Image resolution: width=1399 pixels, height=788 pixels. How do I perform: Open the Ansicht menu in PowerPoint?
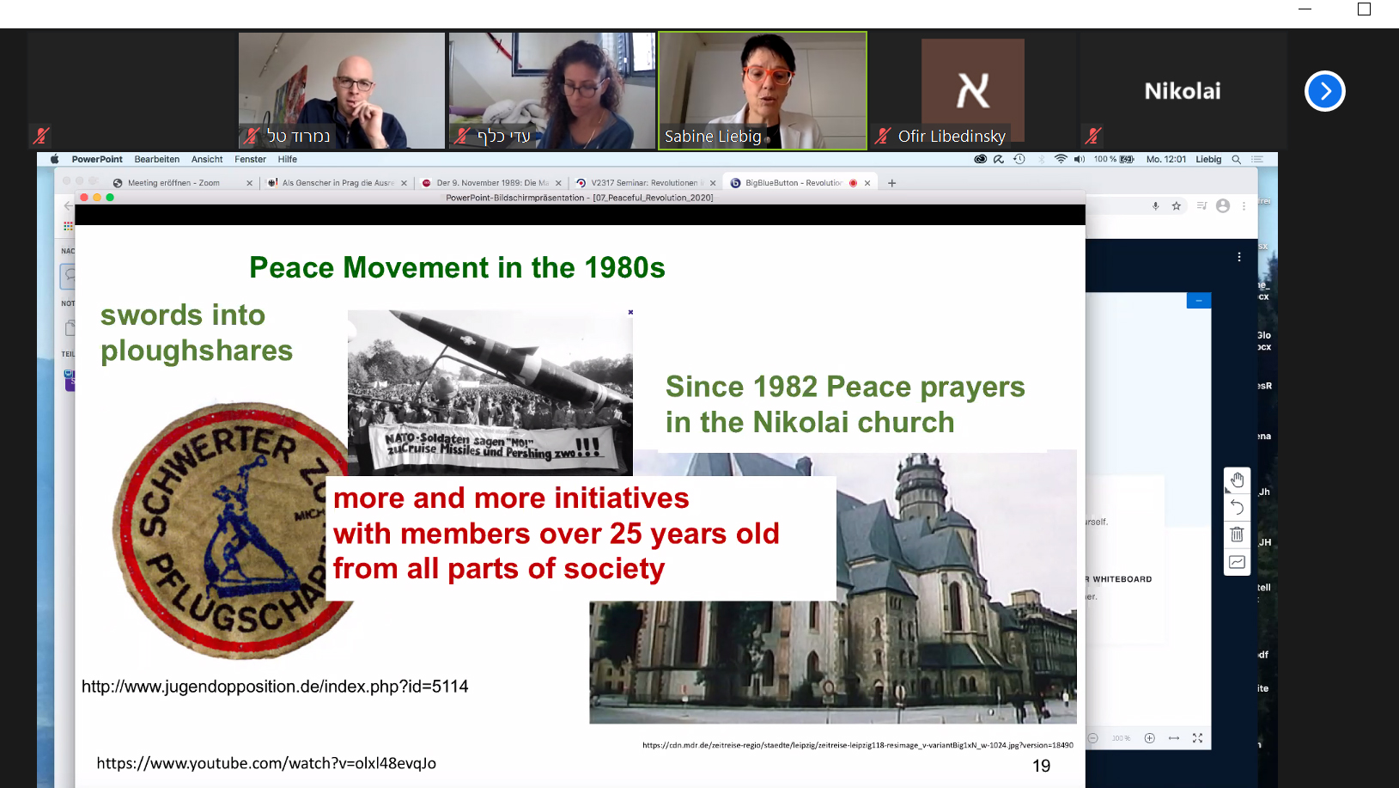pos(206,159)
